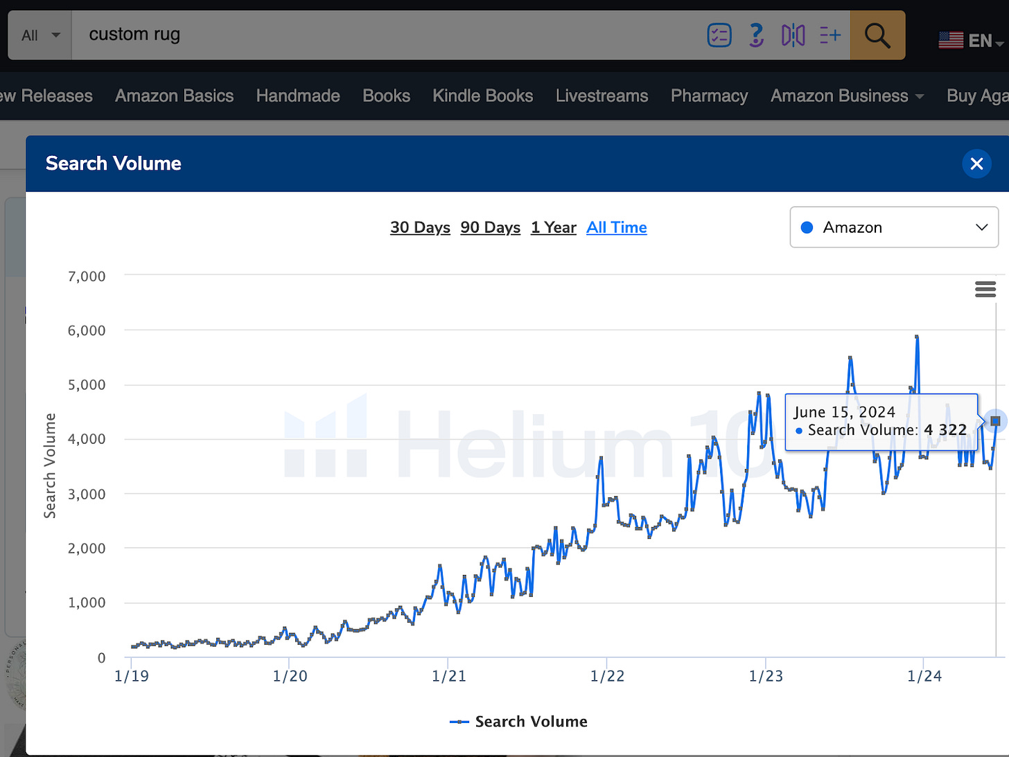
Task: Click the 1,000 y-axis label
Action: 87,603
